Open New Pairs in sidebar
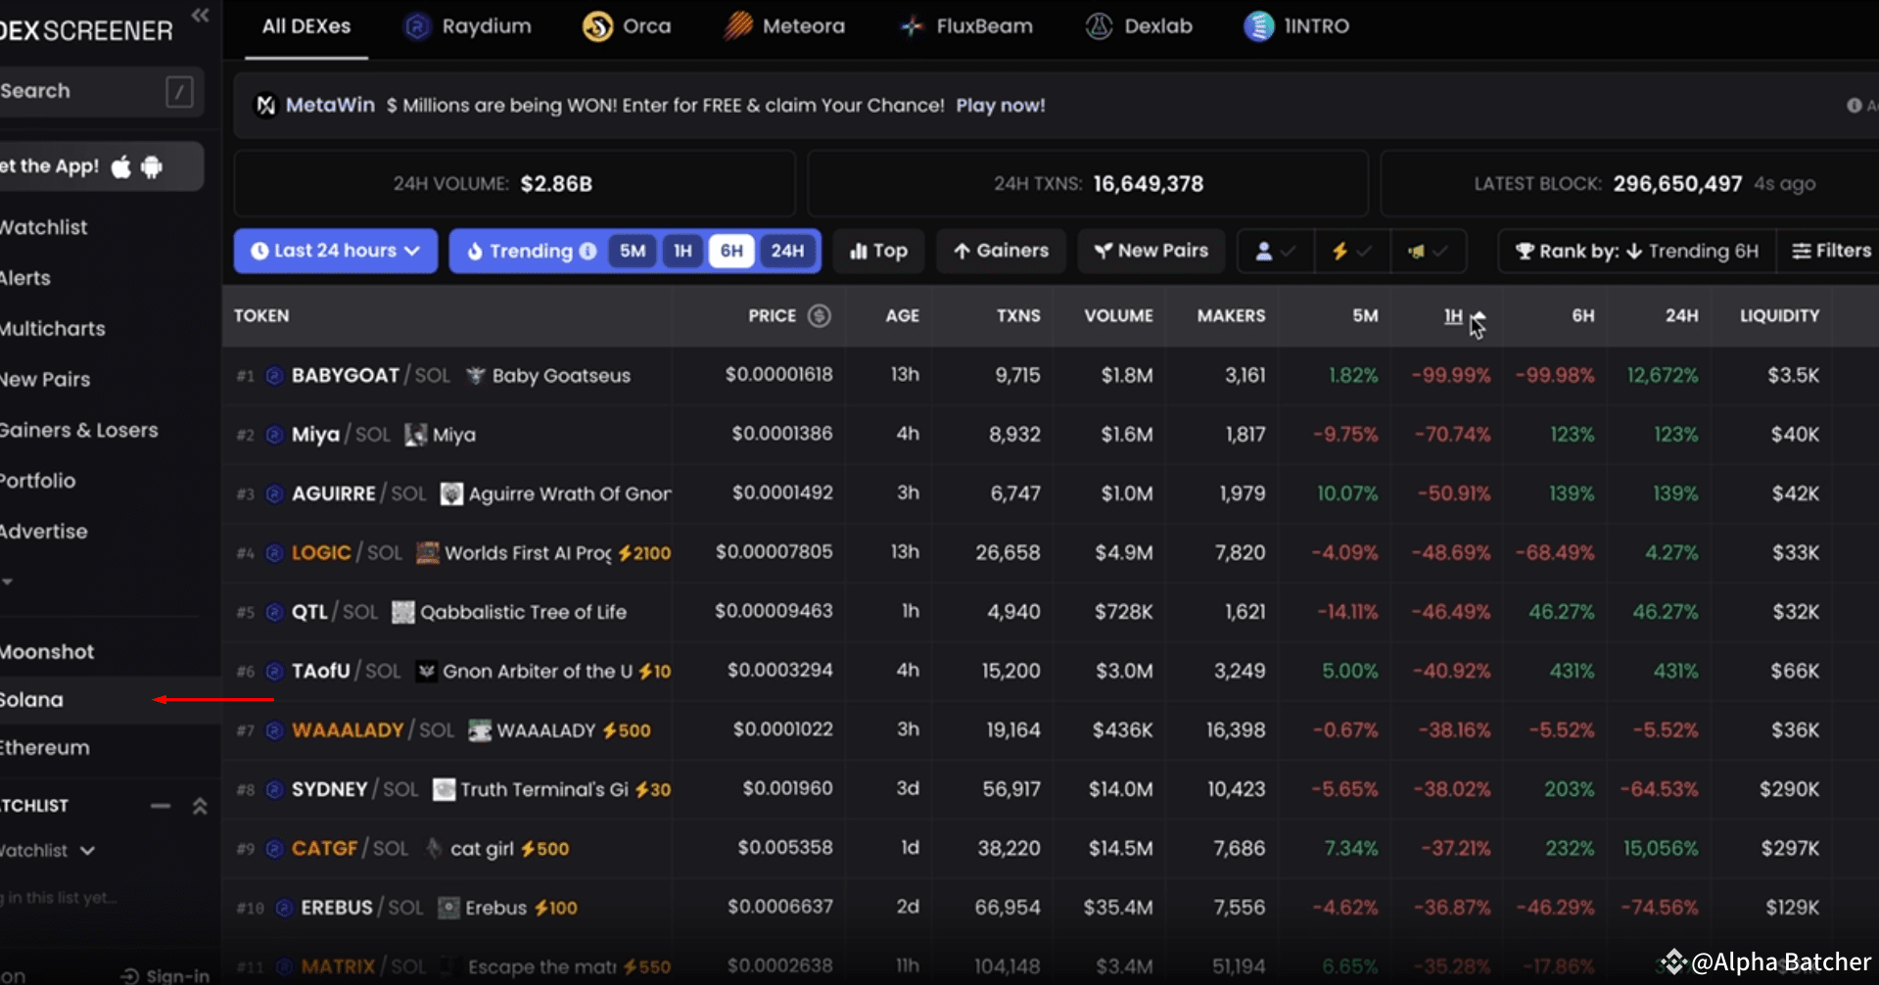The width and height of the screenshot is (1879, 985). pos(45,380)
